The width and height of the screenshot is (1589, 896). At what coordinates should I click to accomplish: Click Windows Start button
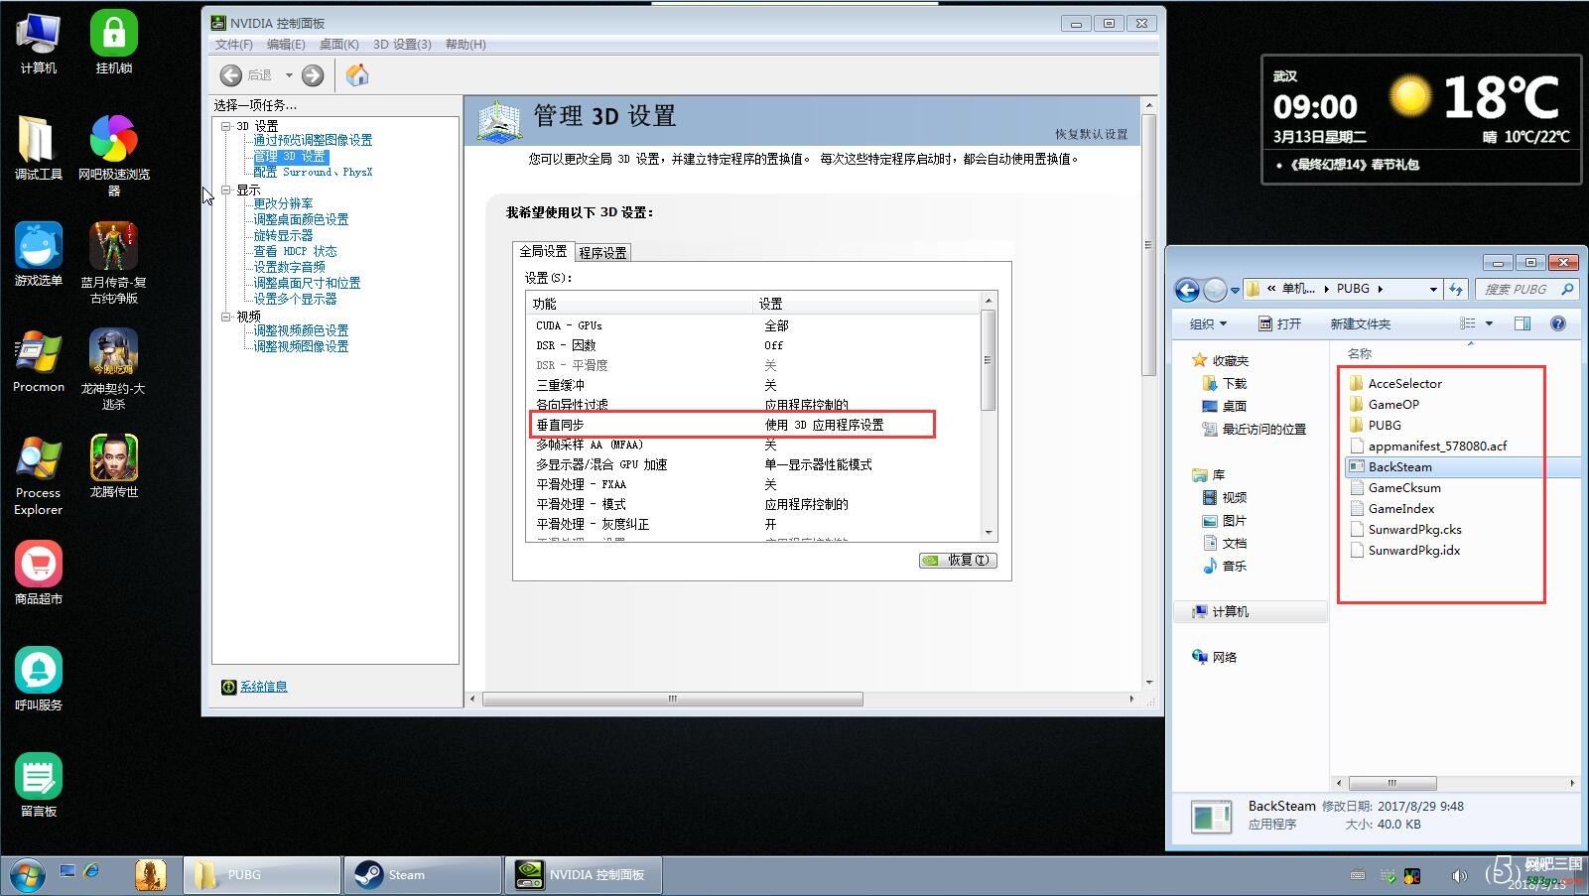click(x=27, y=875)
